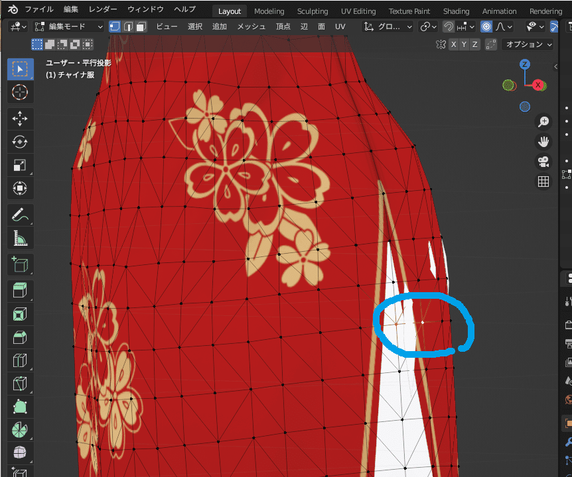Screen dimensions: 572x477
Task: Toggle auto merge vertices icon
Action: pyautogui.click(x=491, y=44)
